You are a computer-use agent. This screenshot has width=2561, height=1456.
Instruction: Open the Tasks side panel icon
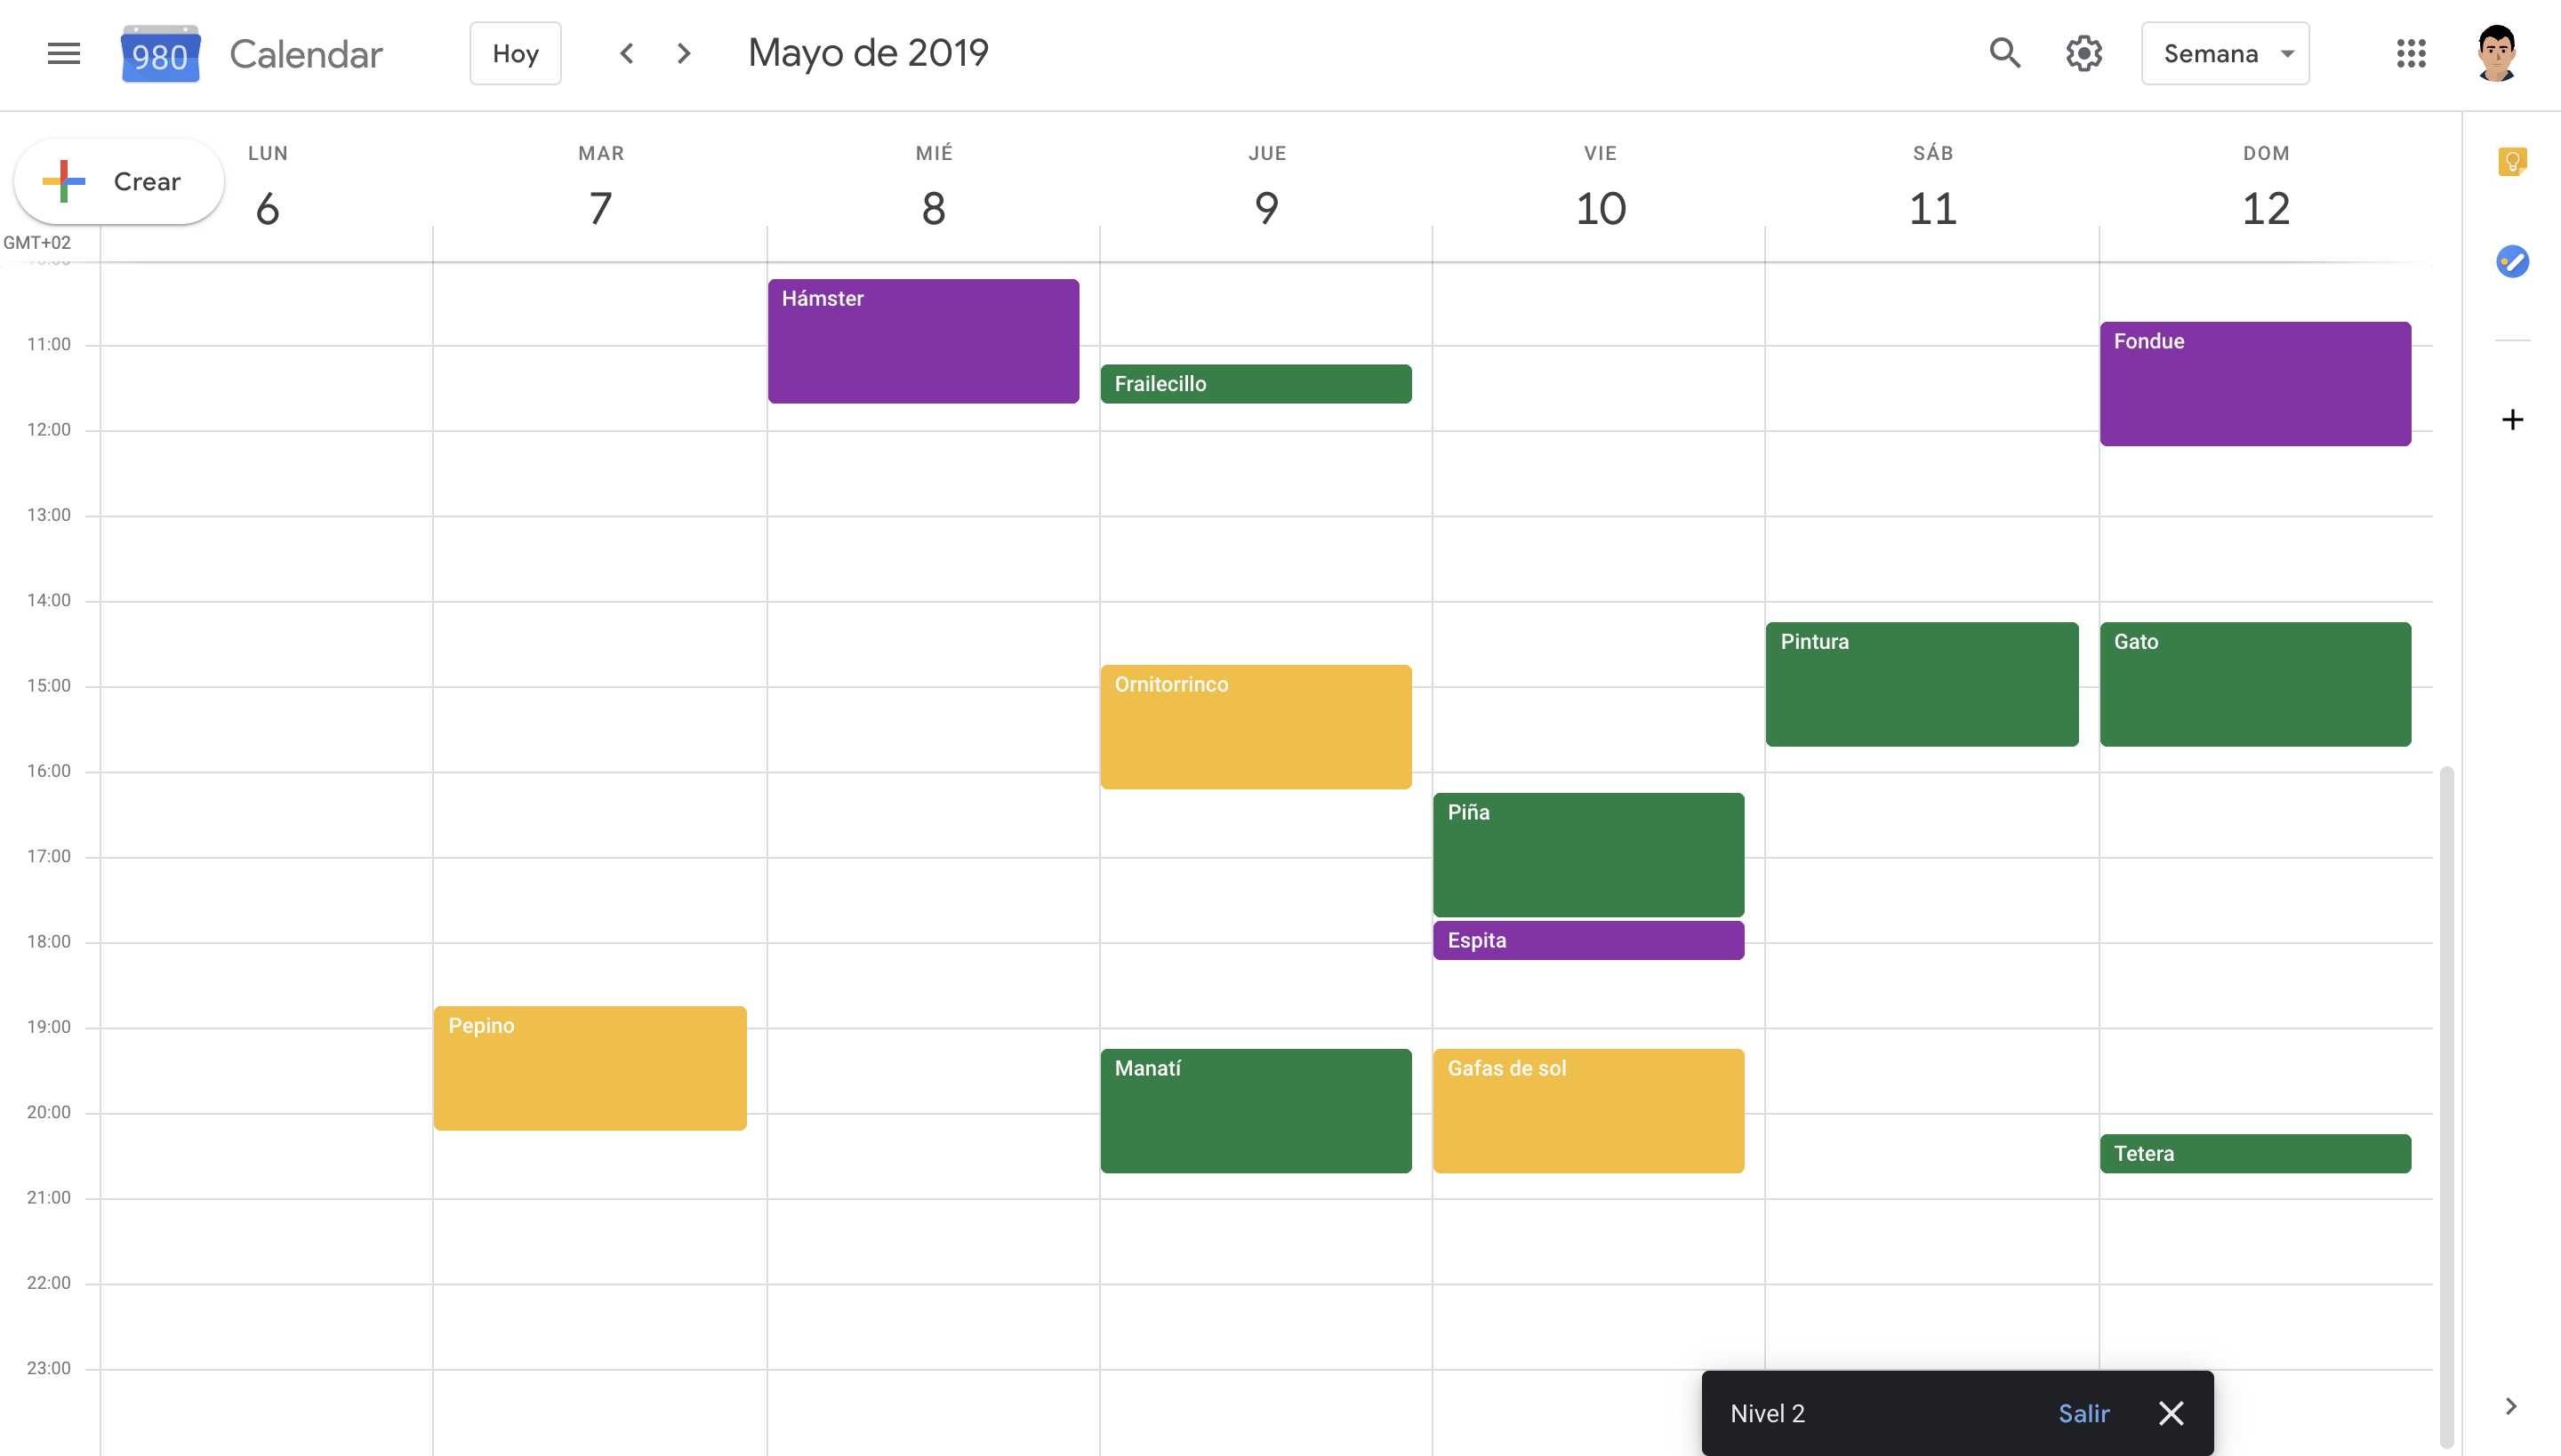point(2512,261)
